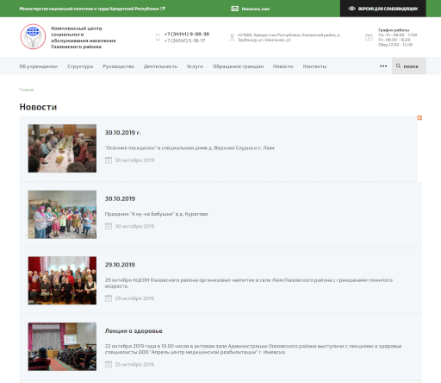Click the location pin icon by the address
The height and width of the screenshot is (383, 441).
232,37
